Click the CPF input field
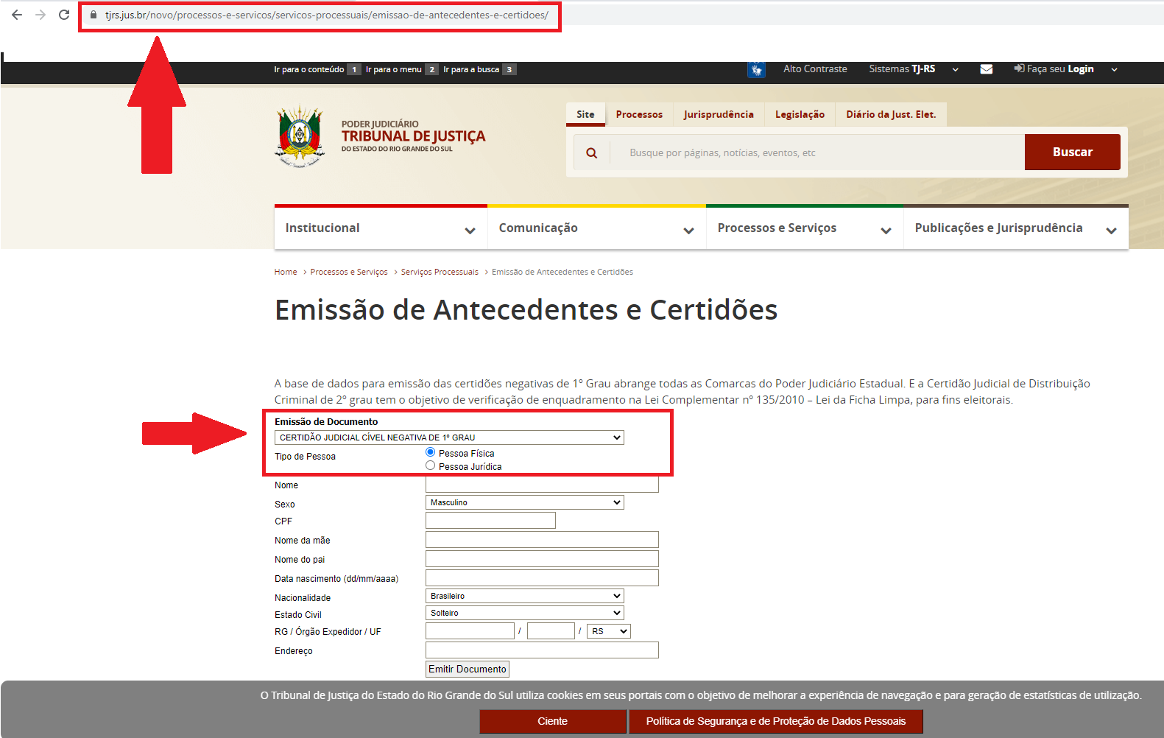Image resolution: width=1164 pixels, height=738 pixels. tap(490, 521)
